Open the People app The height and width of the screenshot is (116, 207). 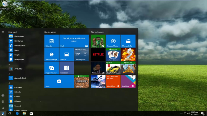point(25,55)
